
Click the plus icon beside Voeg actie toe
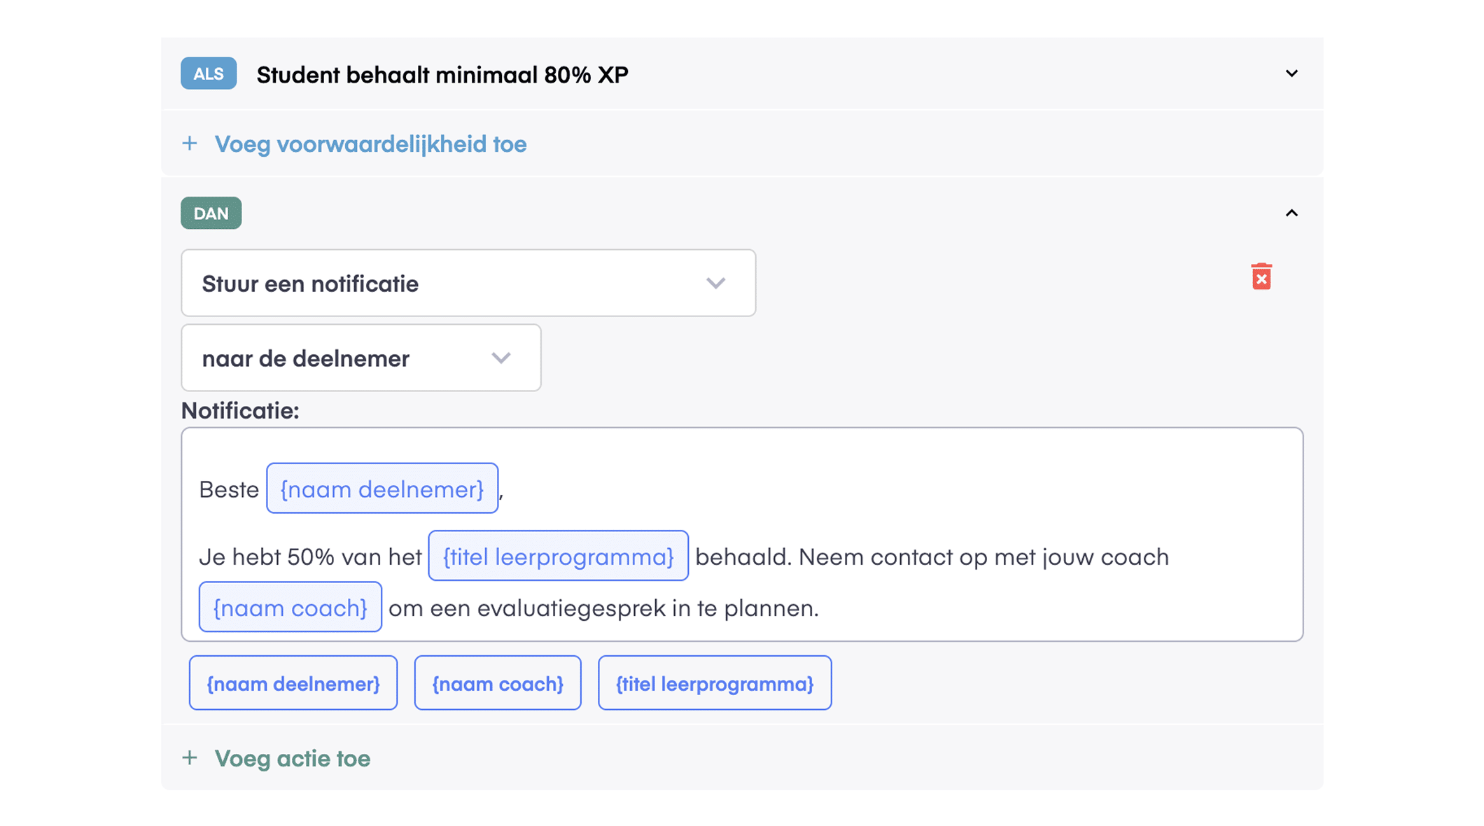click(190, 757)
